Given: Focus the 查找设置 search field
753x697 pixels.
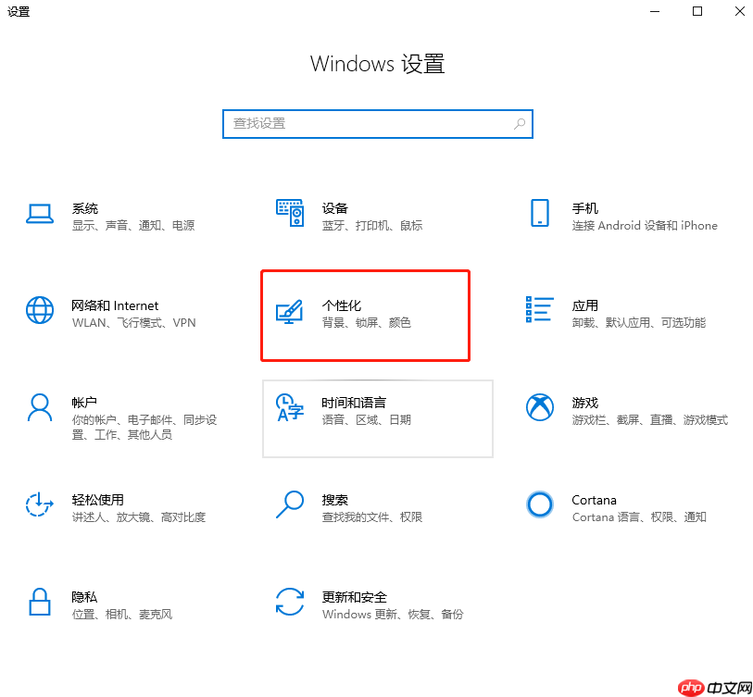Looking at the screenshot, I should click(x=378, y=124).
